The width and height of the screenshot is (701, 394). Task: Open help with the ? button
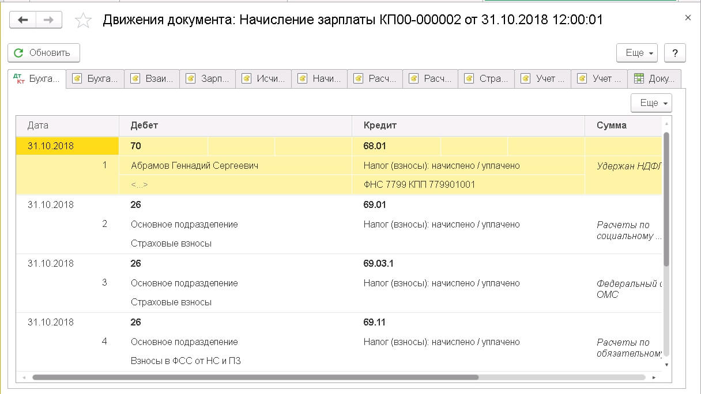tap(674, 52)
